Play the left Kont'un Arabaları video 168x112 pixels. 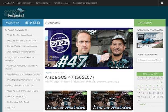pyautogui.click(x=49, y=106)
